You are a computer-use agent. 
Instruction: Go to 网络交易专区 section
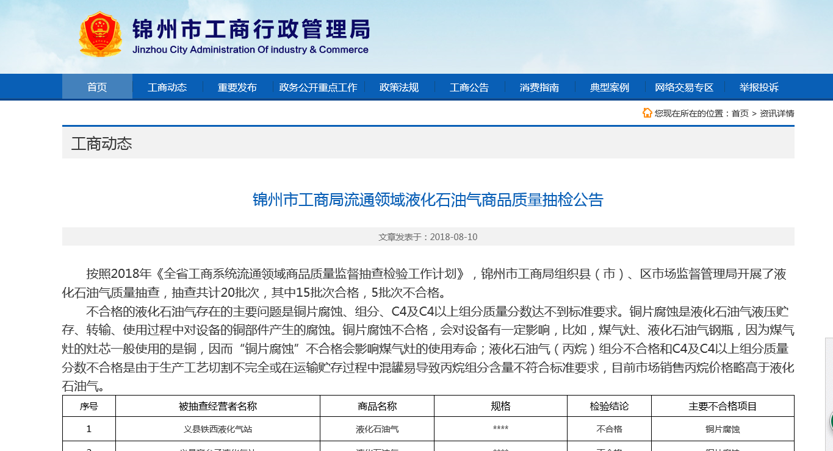pos(684,87)
